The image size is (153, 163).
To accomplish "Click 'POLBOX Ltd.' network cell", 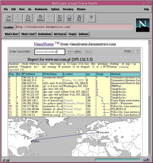I will coord(119,109).
